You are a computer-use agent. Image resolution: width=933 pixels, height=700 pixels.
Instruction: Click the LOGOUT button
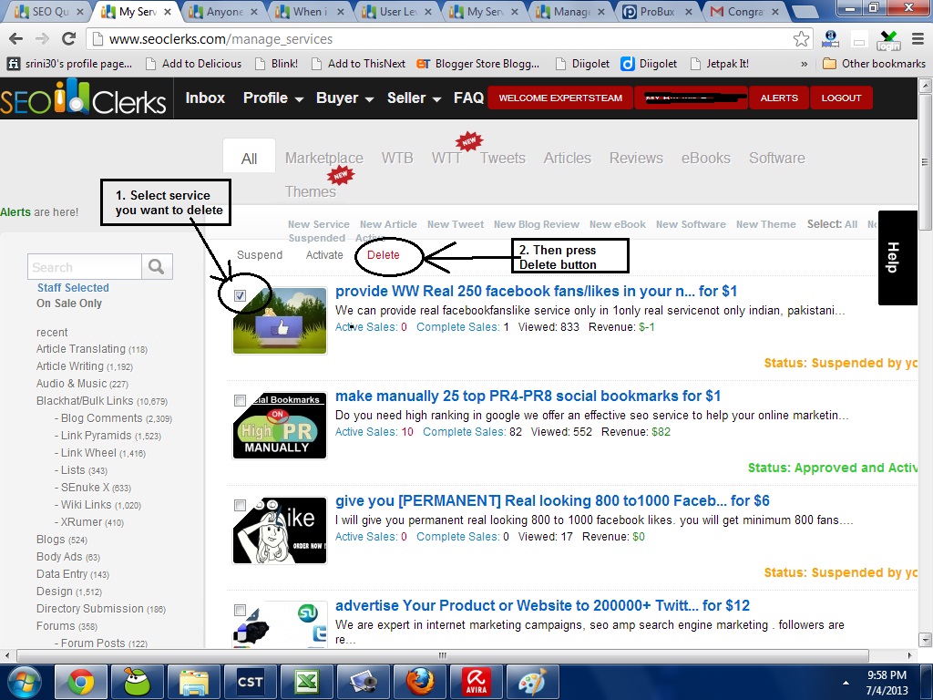tap(841, 98)
